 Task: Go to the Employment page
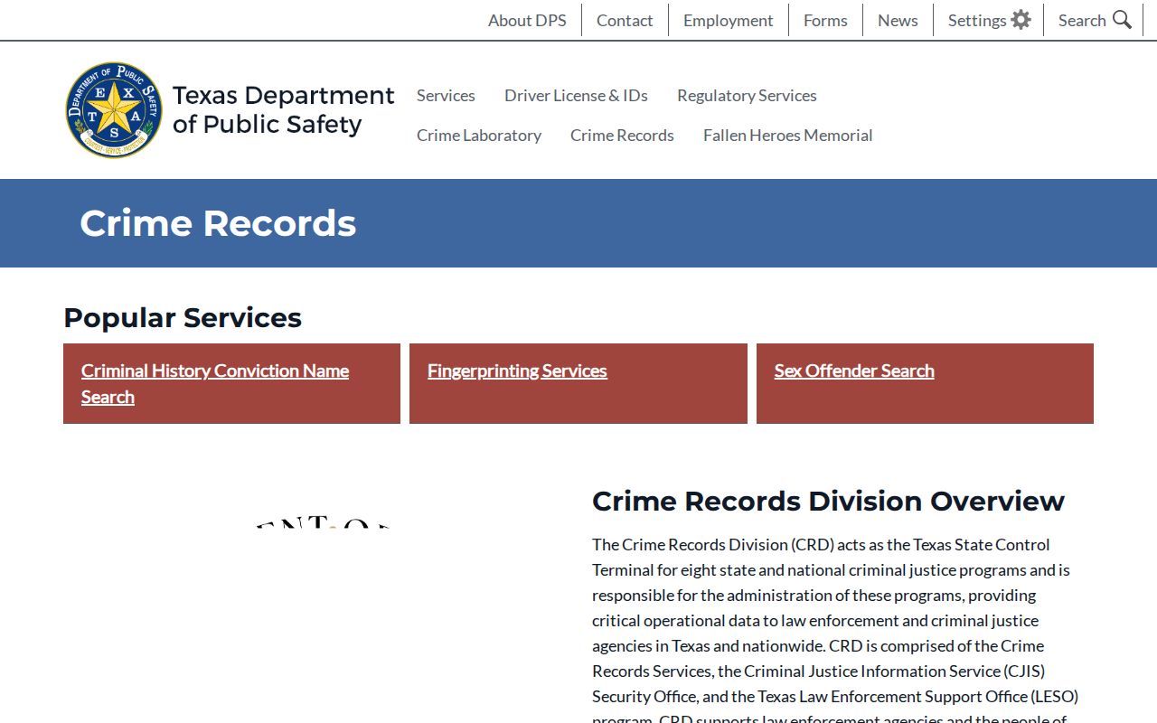728,20
